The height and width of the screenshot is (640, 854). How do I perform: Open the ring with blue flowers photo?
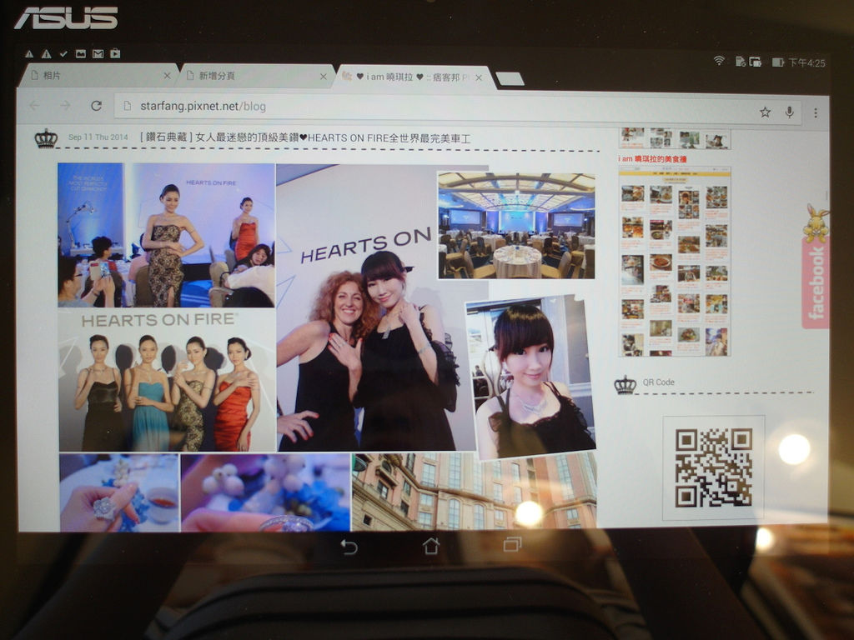click(x=265, y=492)
